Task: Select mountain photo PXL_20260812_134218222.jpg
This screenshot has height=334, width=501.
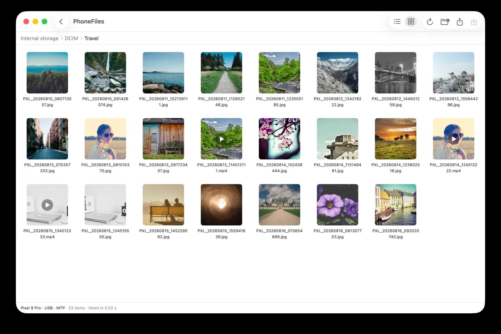Action: coord(338,73)
